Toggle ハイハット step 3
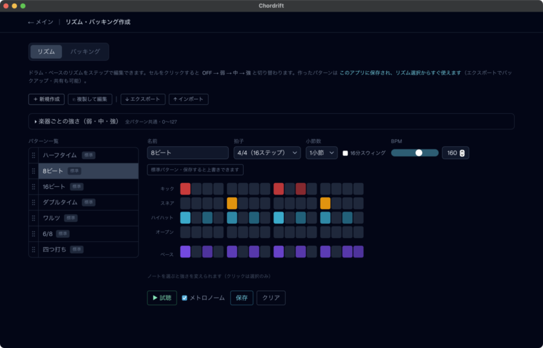Screen dimensions: 543x348 coord(208,218)
